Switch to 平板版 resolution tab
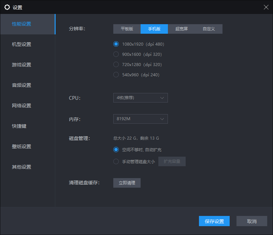 tap(127, 29)
